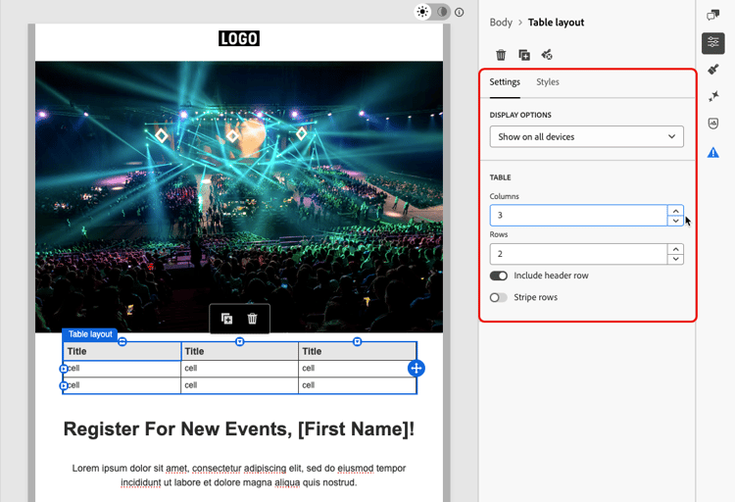Open the comments icon in the right sidebar

point(713,15)
